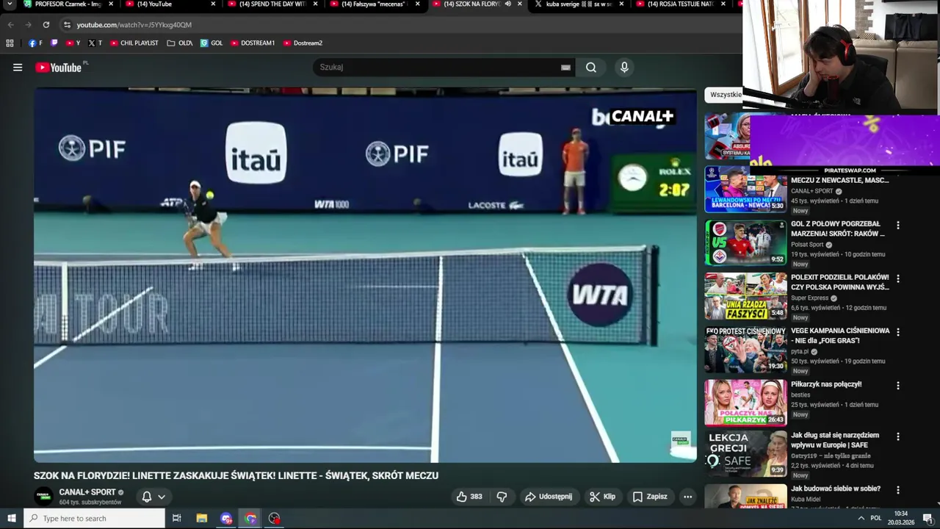Screen dimensions: 940x529
Task: Open Windows Start menu
Action: pyautogui.click(x=11, y=518)
